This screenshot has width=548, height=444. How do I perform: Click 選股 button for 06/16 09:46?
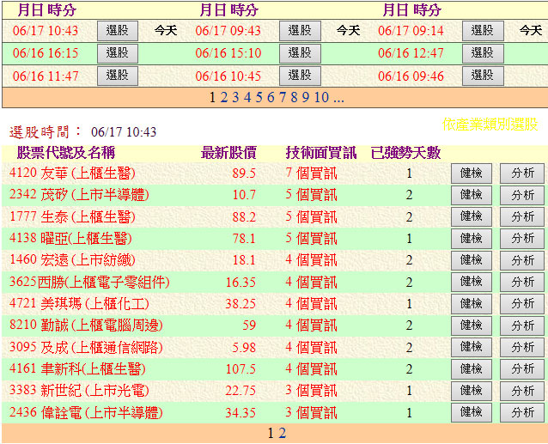483,76
